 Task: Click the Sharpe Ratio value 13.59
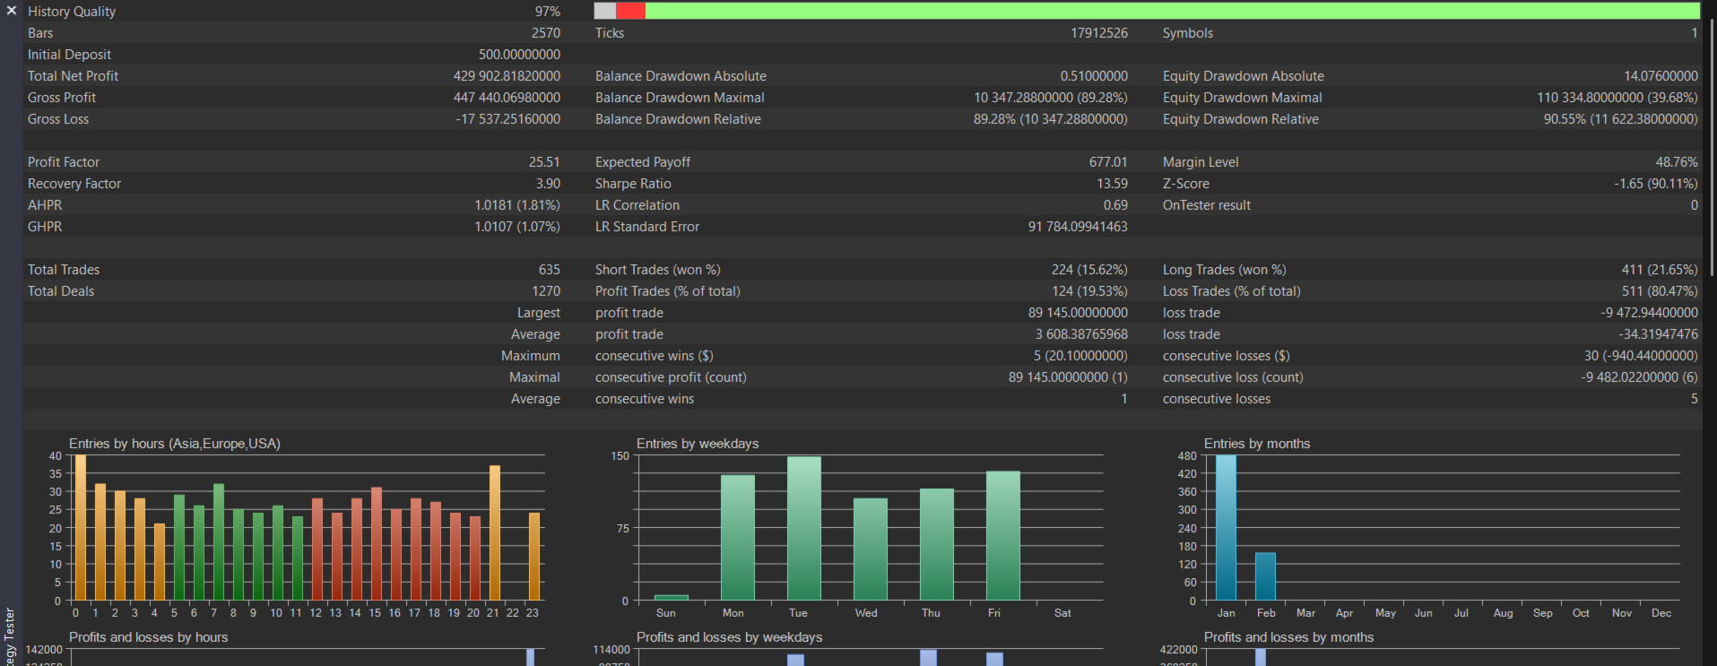tap(1112, 184)
